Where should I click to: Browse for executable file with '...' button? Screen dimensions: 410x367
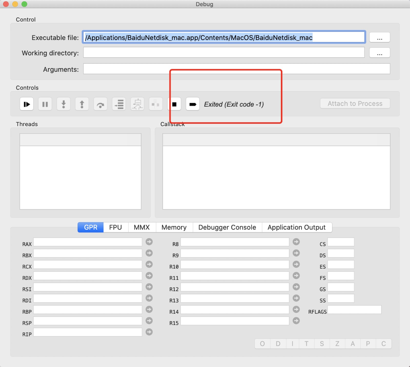tap(380, 37)
